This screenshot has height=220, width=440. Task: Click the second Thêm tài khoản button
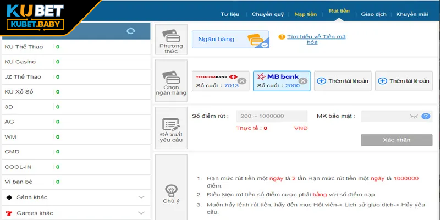(404, 81)
